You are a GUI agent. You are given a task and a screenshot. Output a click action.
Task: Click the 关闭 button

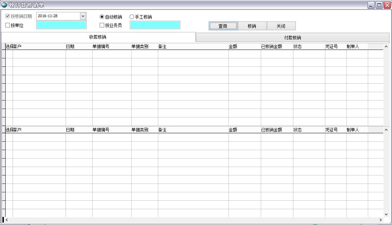(x=281, y=26)
